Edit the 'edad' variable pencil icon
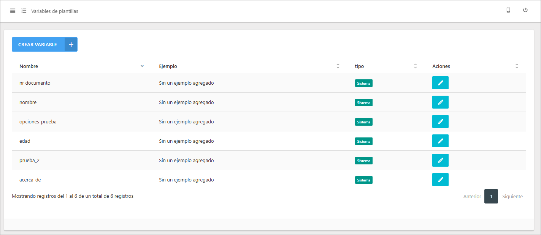 point(440,141)
